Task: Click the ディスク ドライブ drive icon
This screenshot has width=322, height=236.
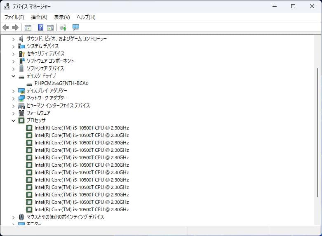Action: [21, 77]
